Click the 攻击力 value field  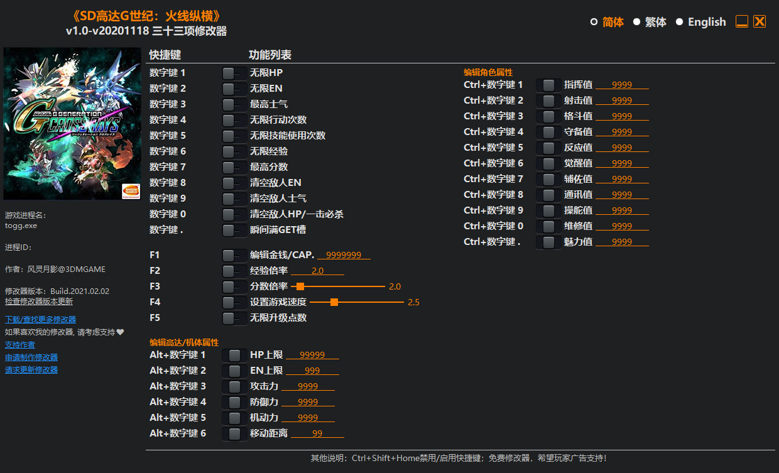(308, 386)
